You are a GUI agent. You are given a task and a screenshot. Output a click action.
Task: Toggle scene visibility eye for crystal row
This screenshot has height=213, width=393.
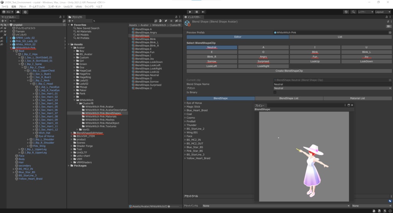pos(2,25)
